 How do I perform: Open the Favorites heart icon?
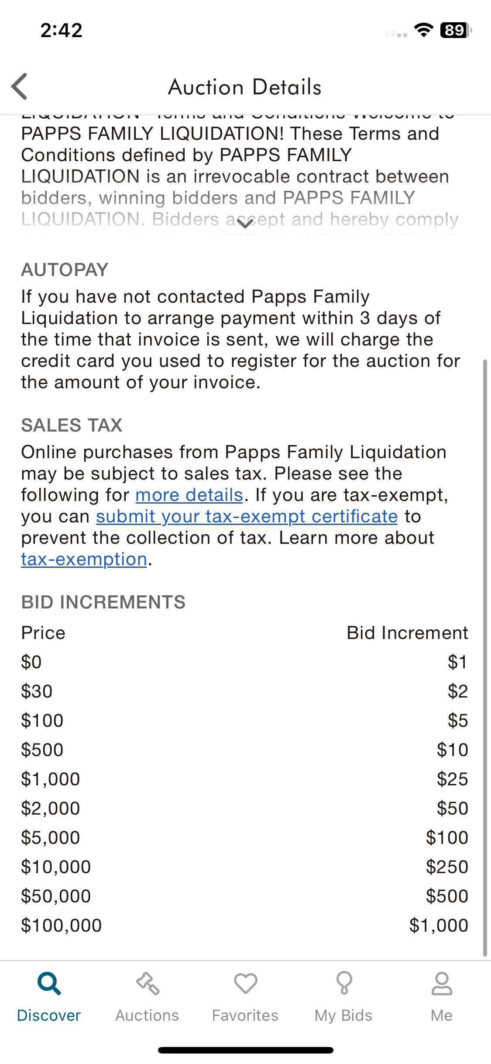coord(245,983)
